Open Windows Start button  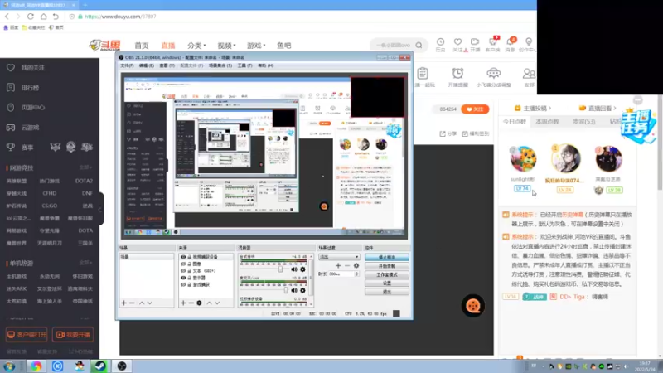point(9,366)
